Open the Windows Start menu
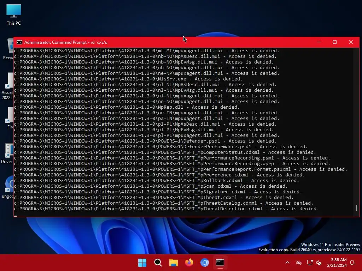 [142, 263]
